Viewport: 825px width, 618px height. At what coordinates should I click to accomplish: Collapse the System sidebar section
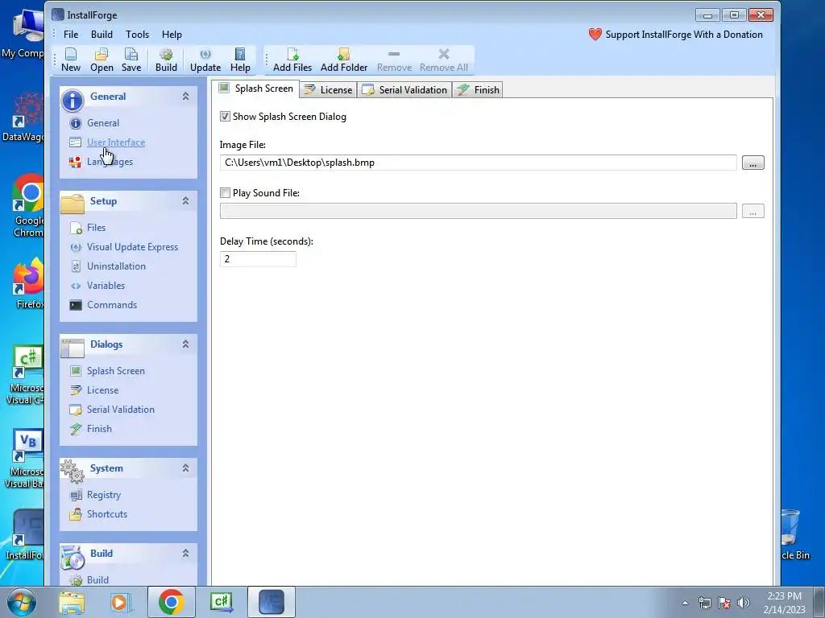click(x=186, y=468)
